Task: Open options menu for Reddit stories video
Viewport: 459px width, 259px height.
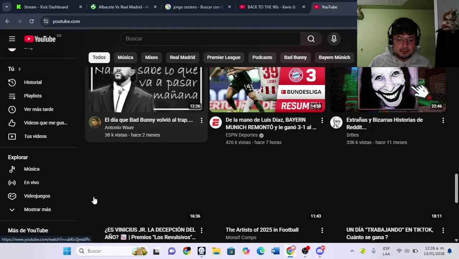Action: pyautogui.click(x=443, y=120)
